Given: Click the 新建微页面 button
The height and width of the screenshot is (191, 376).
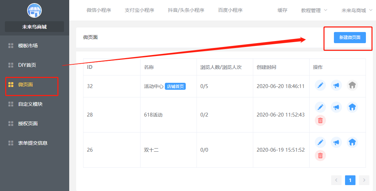Looking at the screenshot, I should click(x=350, y=38).
